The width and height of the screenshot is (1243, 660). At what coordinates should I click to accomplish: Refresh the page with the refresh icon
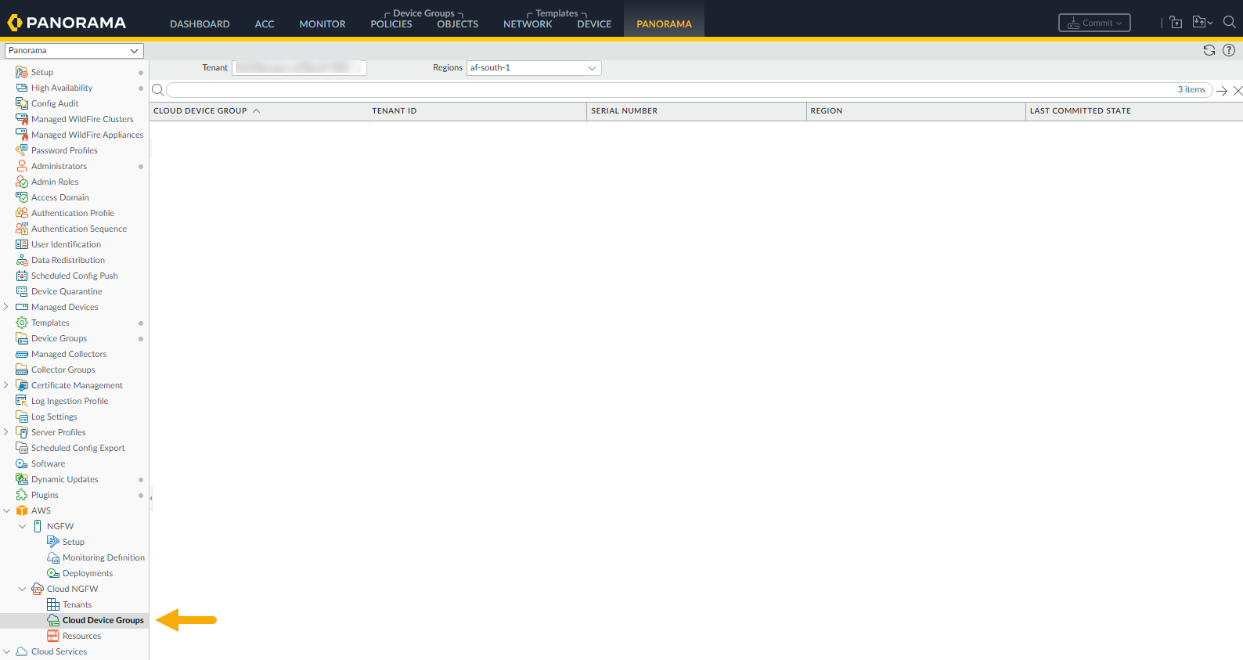pyautogui.click(x=1209, y=50)
